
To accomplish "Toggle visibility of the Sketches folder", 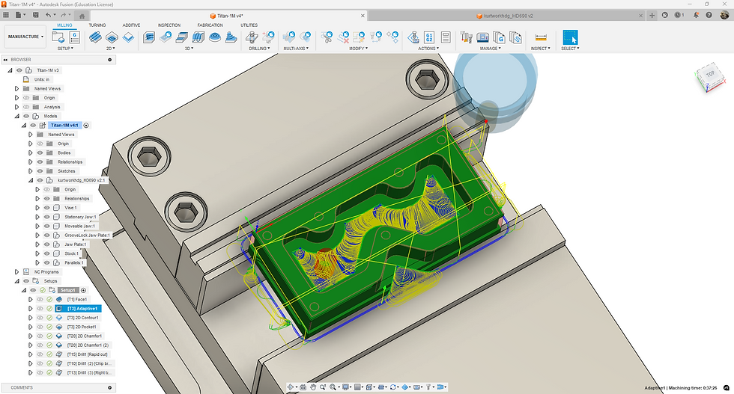I will coord(40,171).
